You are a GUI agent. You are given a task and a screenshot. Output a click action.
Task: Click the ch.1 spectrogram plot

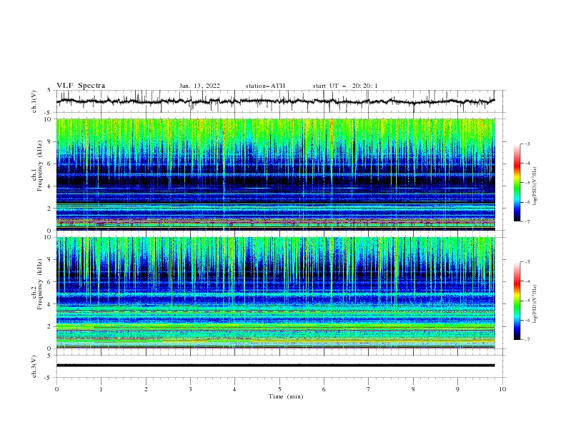click(x=276, y=174)
